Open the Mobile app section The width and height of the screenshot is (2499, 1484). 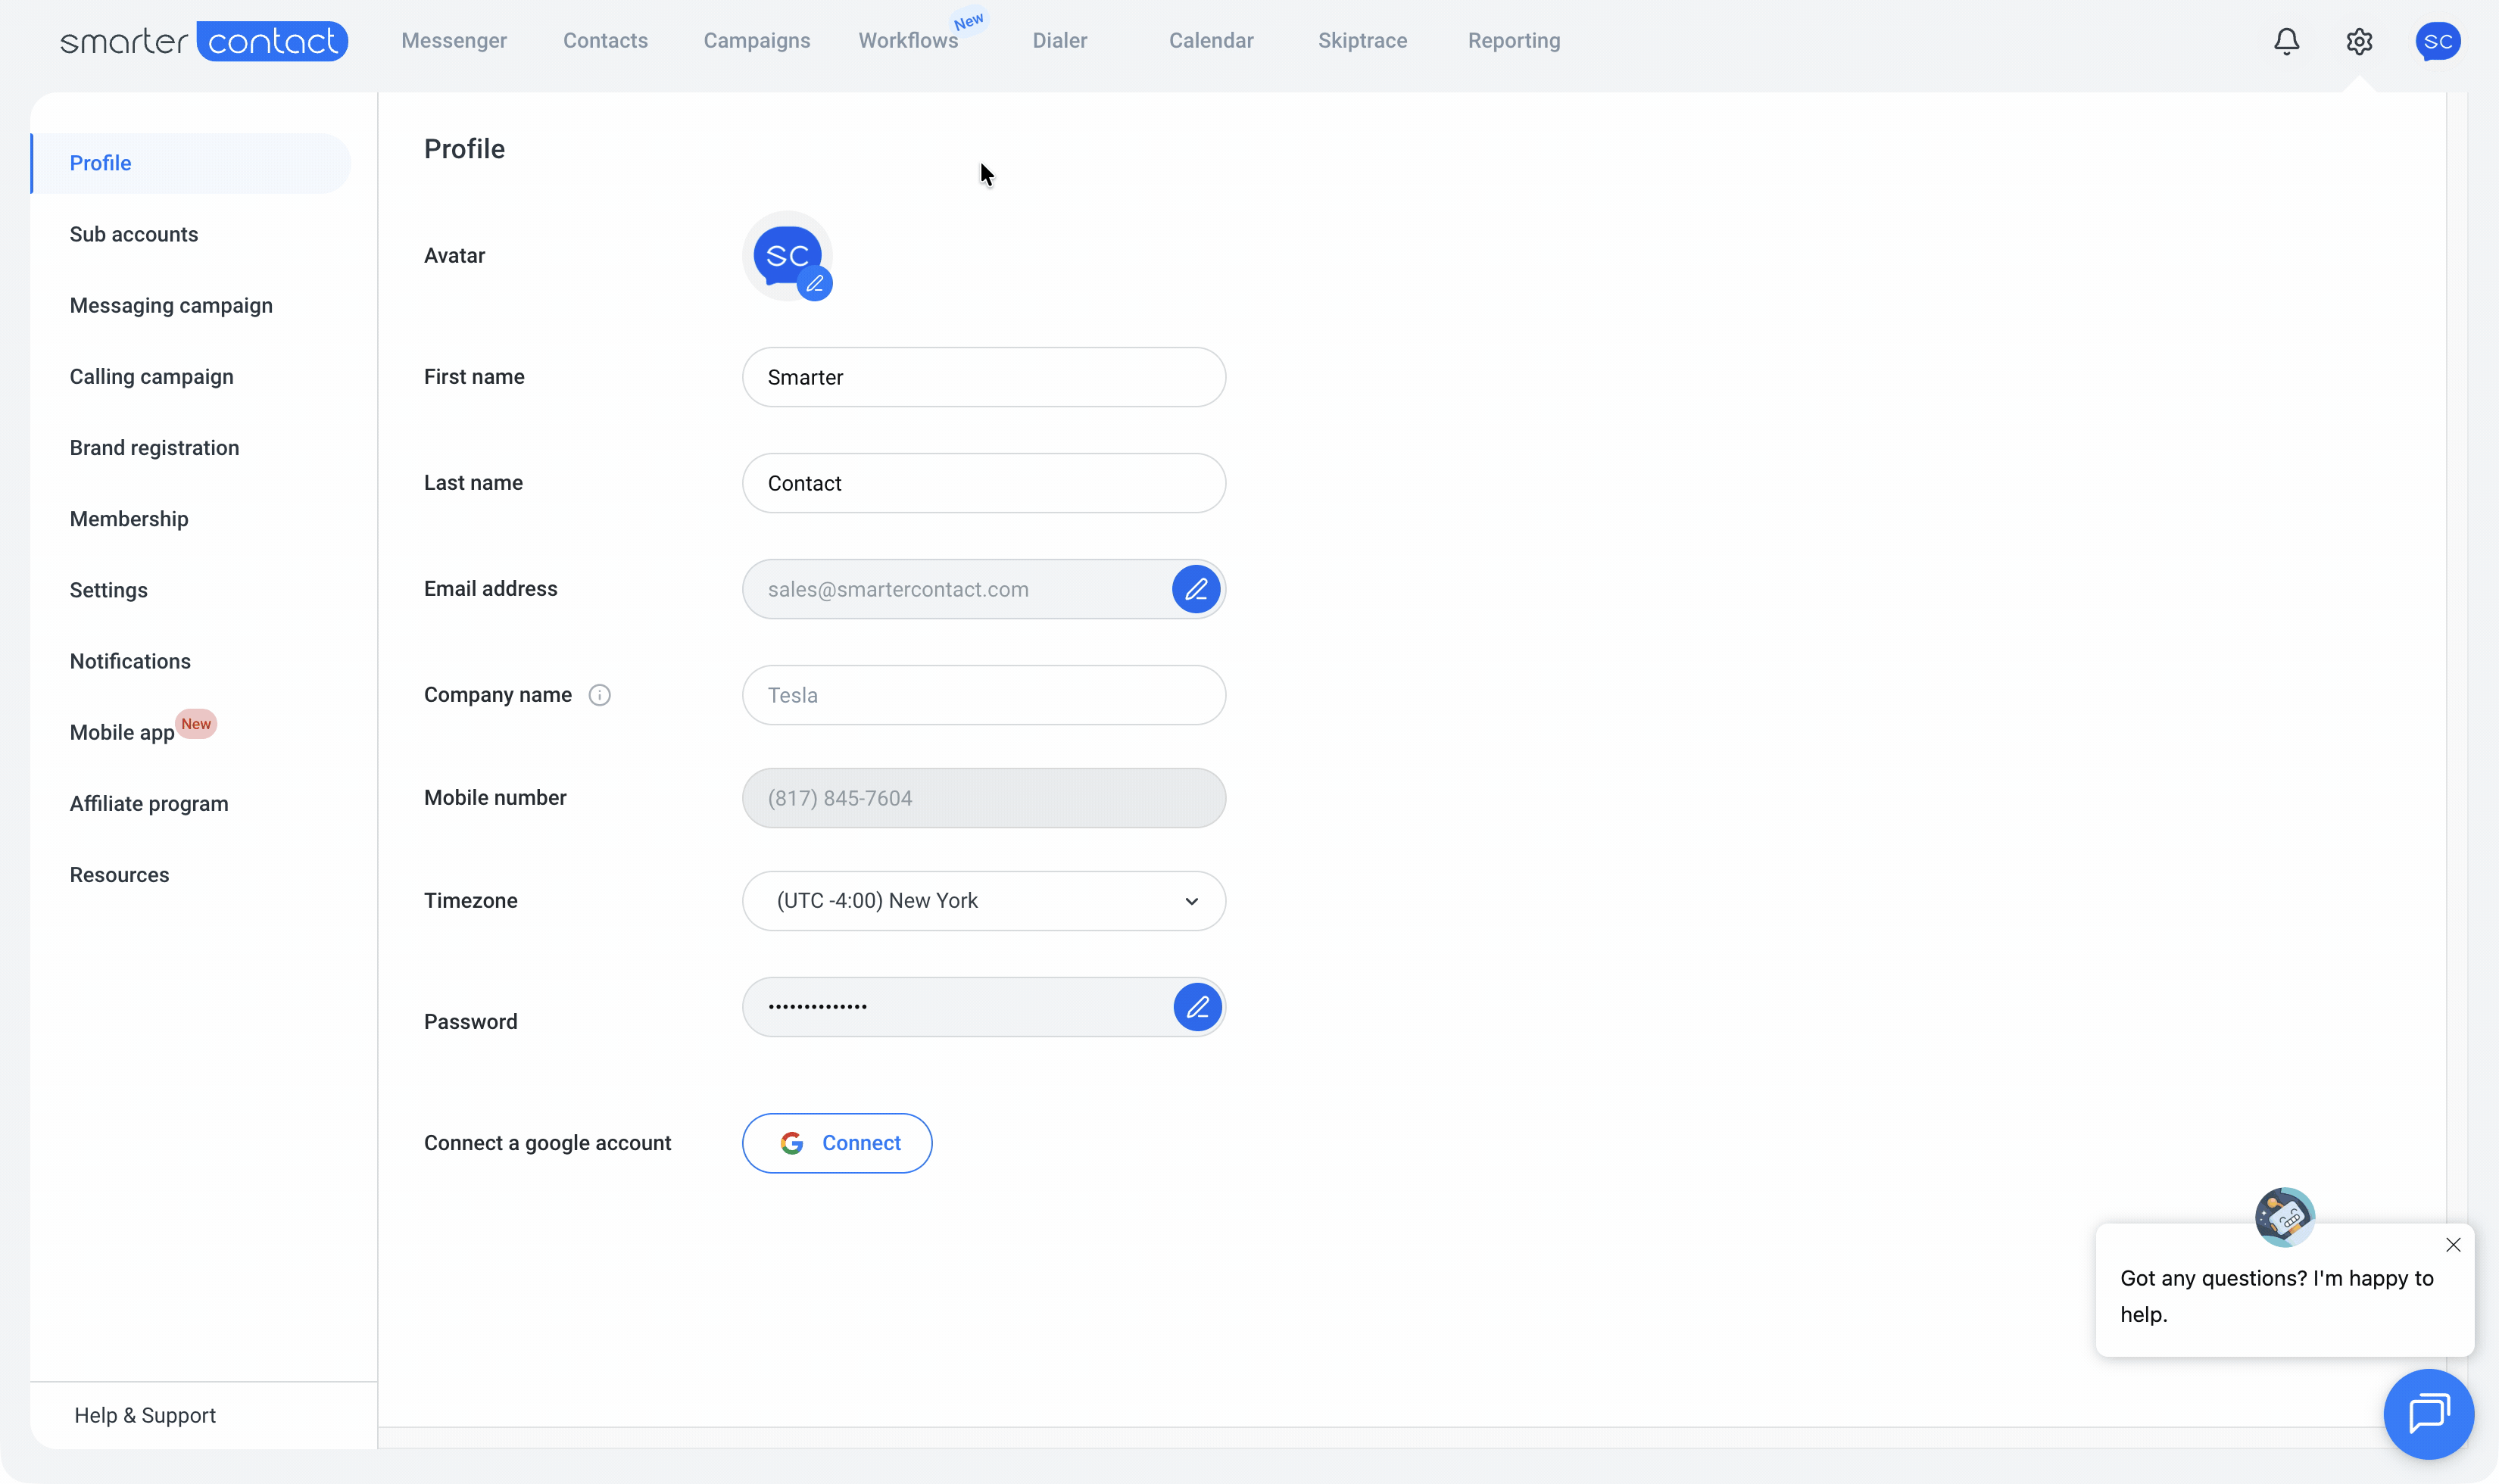click(x=122, y=732)
